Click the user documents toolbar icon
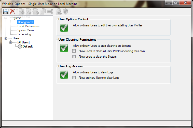 point(59,11)
